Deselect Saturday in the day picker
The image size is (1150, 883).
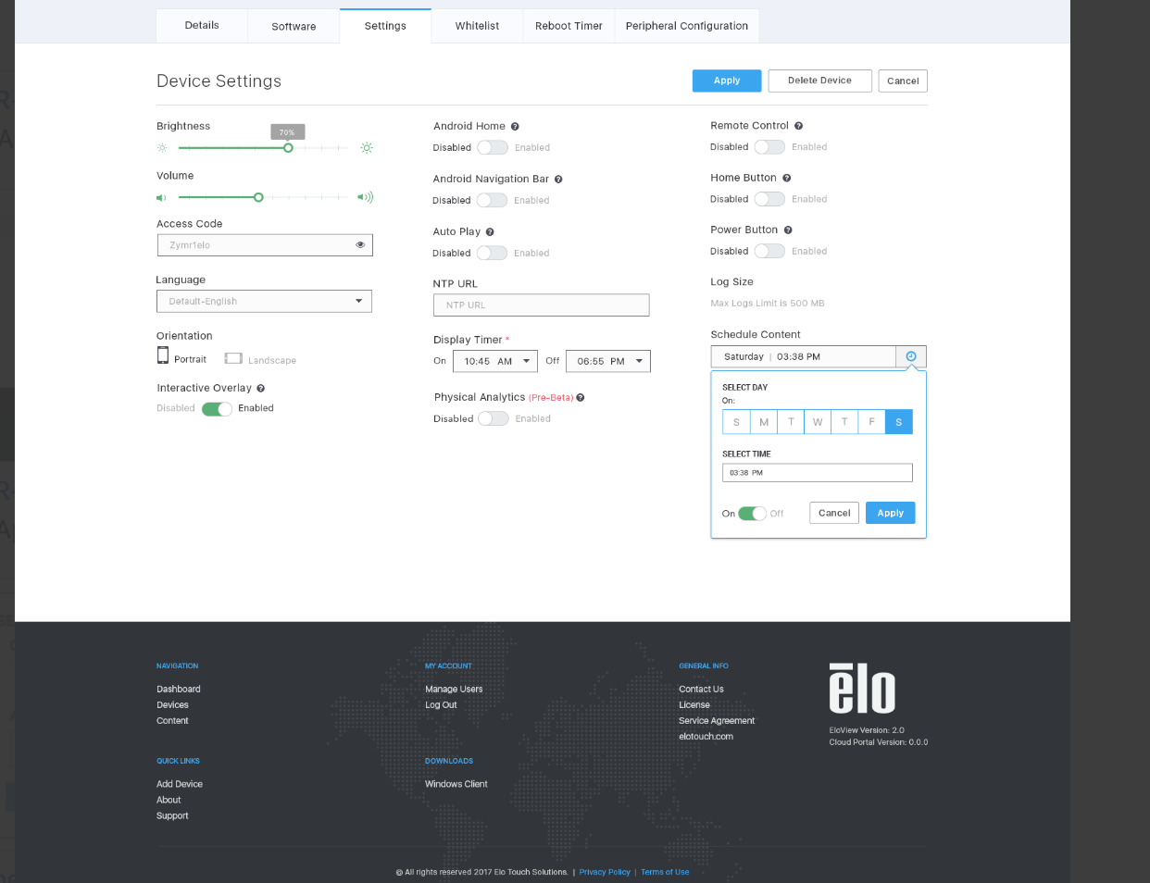(898, 422)
